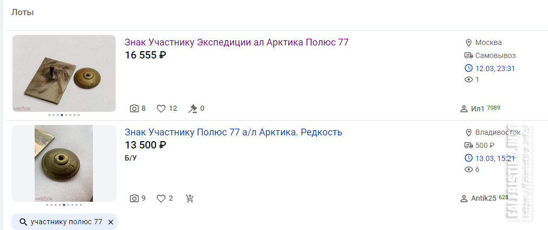
Task: Click camera photos icon on first lot
Action: tap(134, 109)
